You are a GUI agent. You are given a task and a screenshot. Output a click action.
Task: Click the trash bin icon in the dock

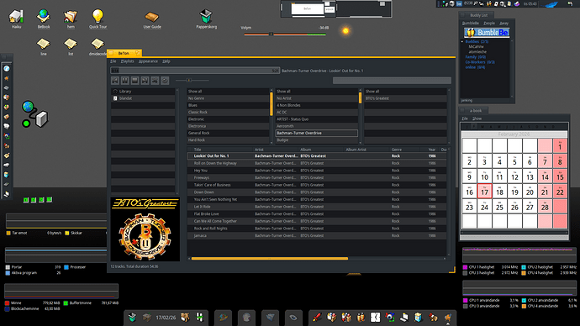(132, 317)
